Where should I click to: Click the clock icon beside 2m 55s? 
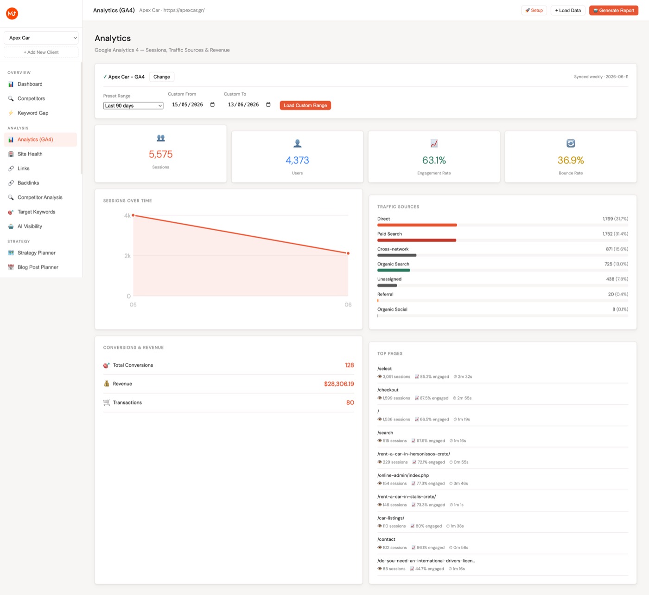(455, 398)
